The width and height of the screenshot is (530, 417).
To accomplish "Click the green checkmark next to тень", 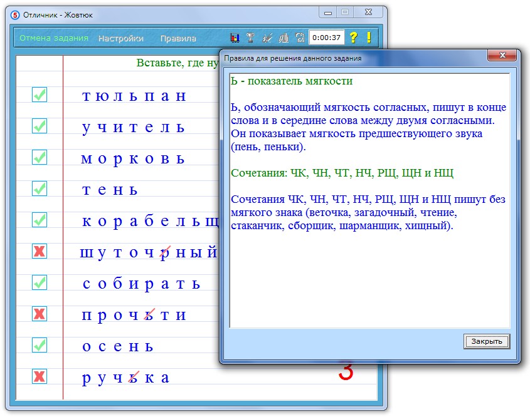I will tap(40, 188).
